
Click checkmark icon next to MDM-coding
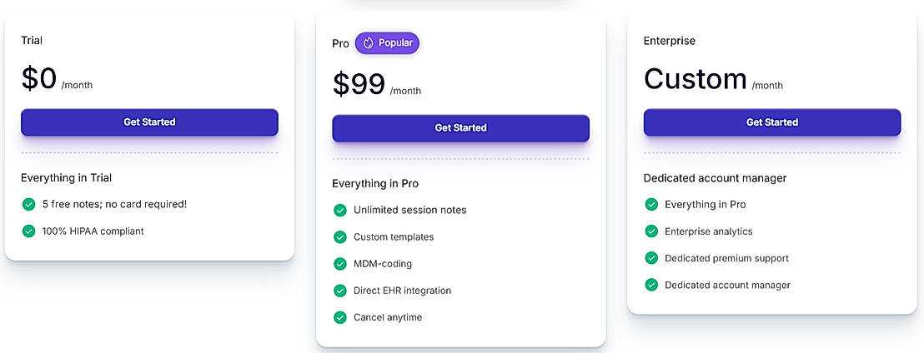tap(340, 264)
